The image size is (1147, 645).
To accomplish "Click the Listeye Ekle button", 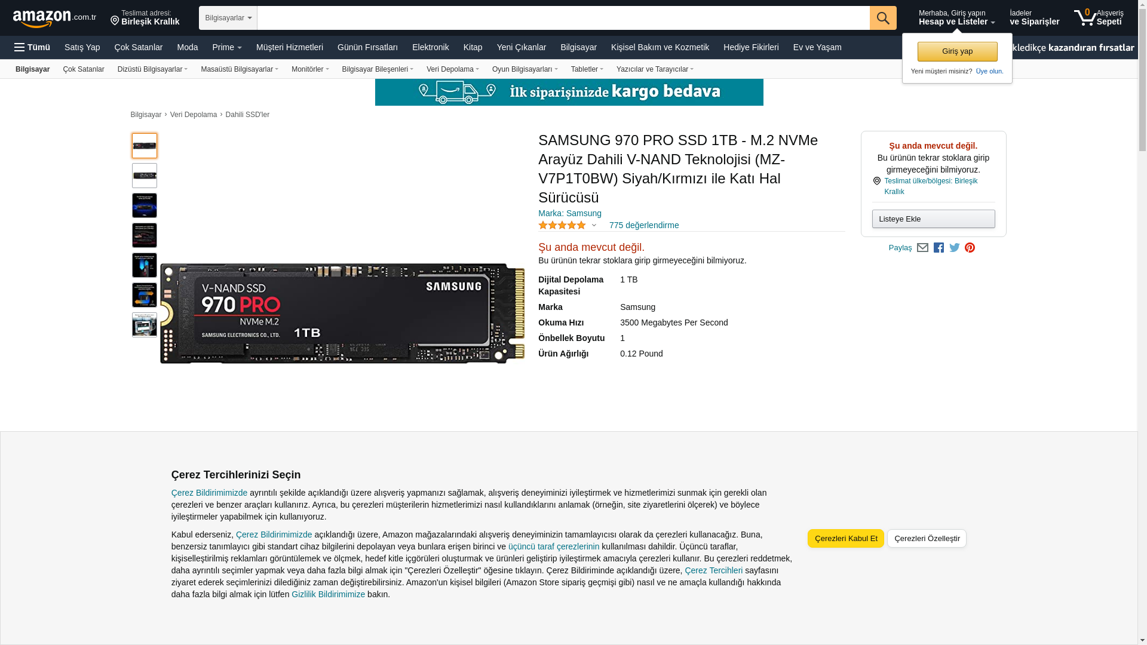I will click(933, 219).
